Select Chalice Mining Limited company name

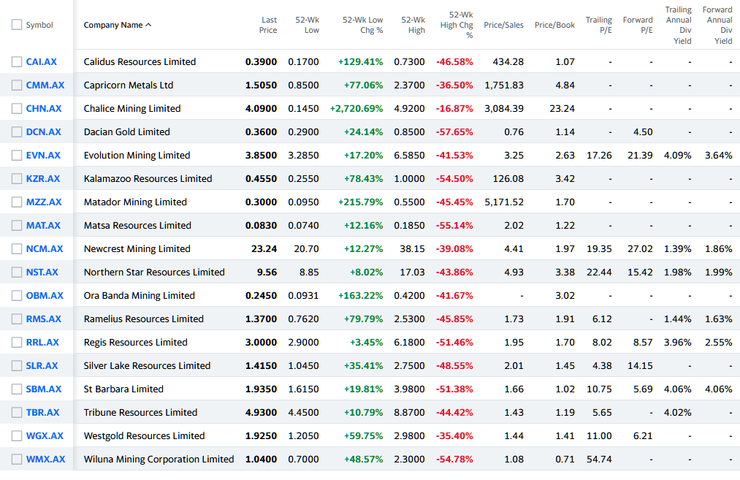[132, 109]
